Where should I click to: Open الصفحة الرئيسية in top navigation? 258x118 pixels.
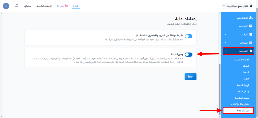click(x=44, y=6)
